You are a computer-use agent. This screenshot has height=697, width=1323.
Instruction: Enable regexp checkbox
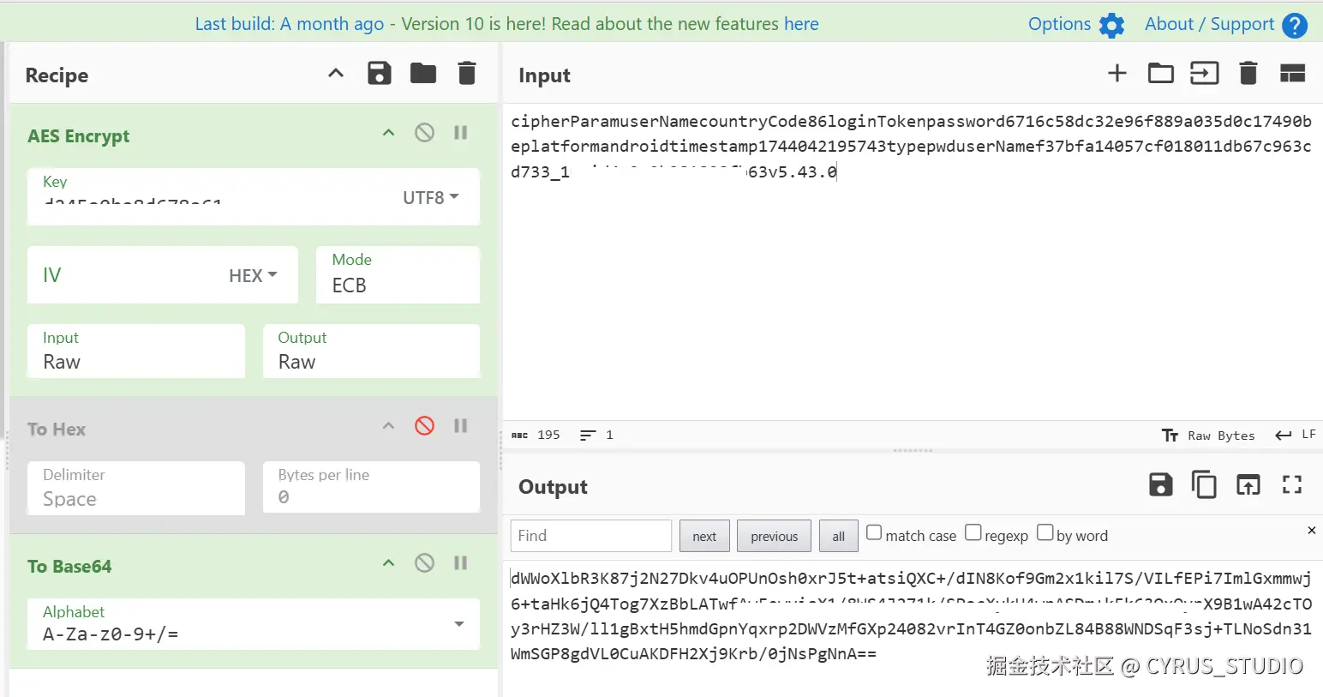[x=973, y=532]
